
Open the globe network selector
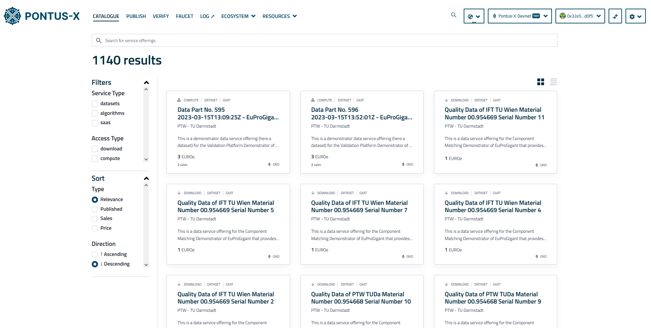(474, 16)
